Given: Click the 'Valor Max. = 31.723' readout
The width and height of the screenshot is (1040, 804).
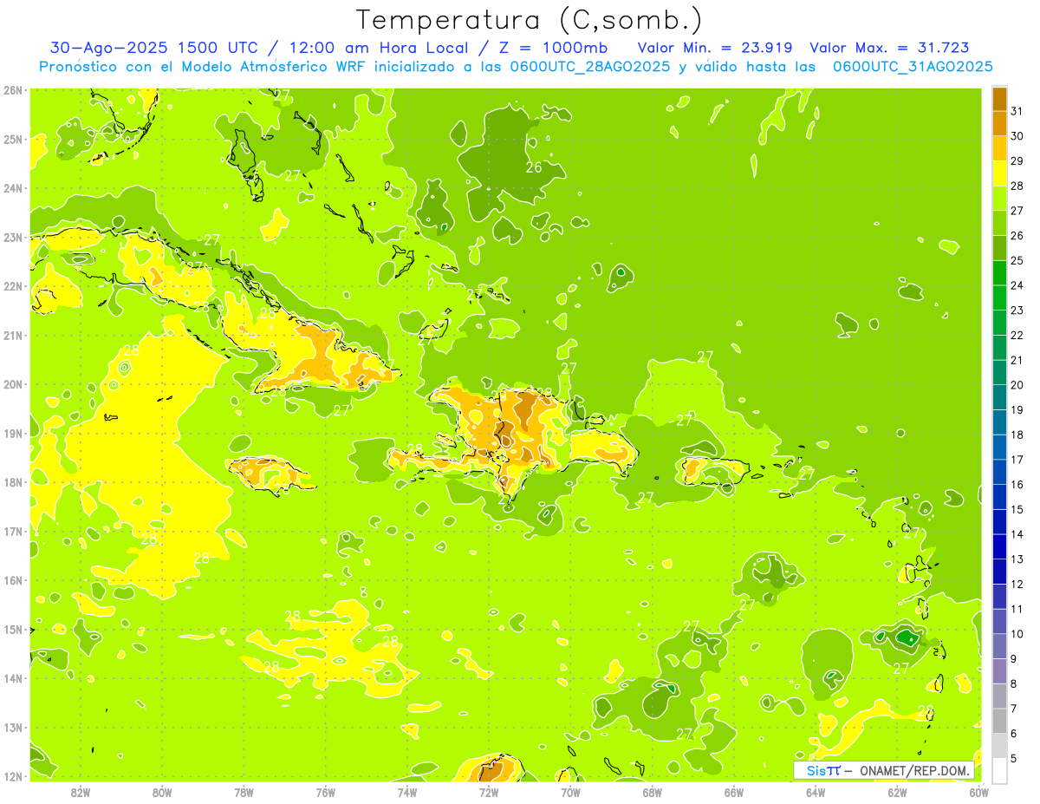Looking at the screenshot, I should click(x=889, y=48).
